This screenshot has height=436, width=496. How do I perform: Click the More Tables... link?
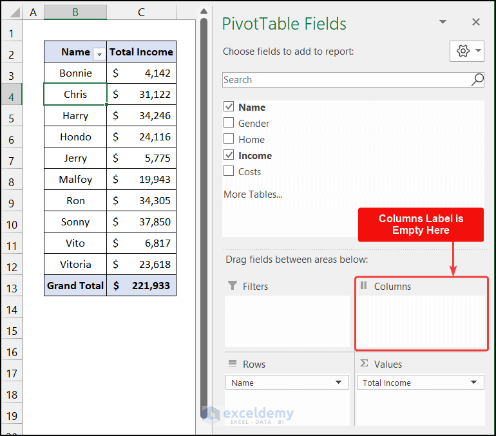point(253,194)
